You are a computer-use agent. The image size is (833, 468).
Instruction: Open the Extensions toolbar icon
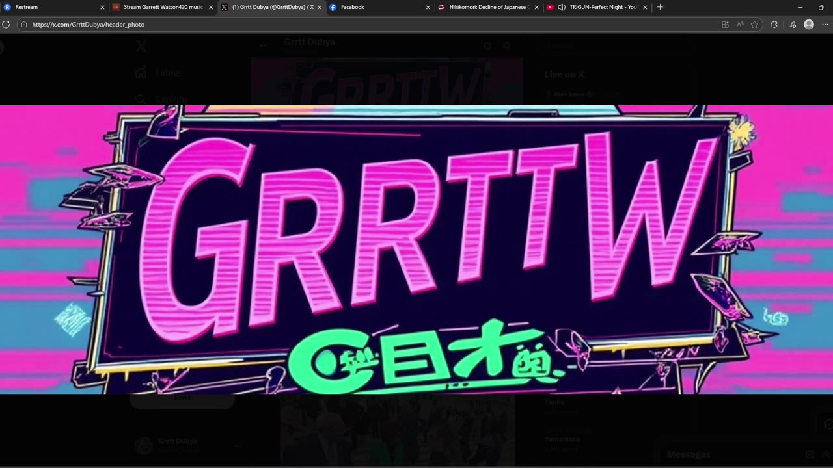click(774, 24)
